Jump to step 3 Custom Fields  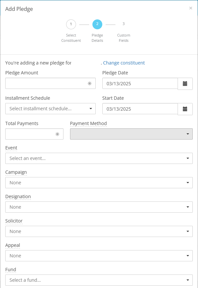click(x=123, y=24)
